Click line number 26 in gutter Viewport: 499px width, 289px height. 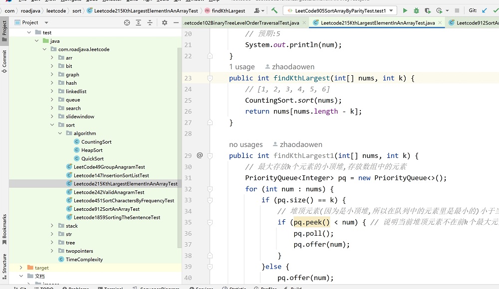(188, 111)
